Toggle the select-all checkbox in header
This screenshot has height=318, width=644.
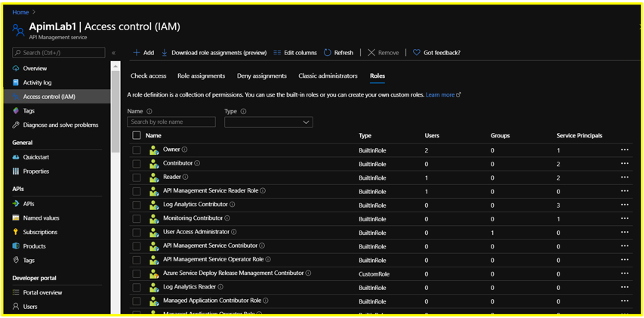137,135
